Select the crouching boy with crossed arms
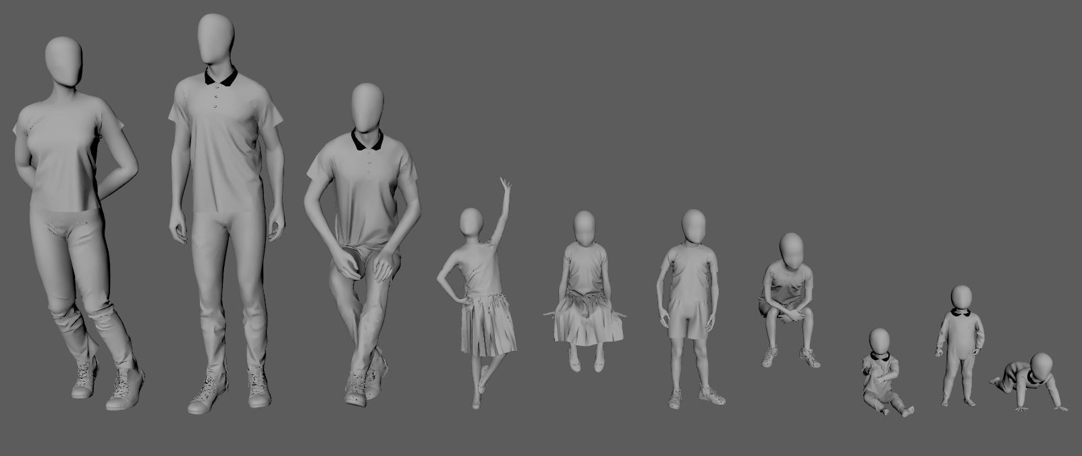The height and width of the screenshot is (456, 1082). pos(789,300)
